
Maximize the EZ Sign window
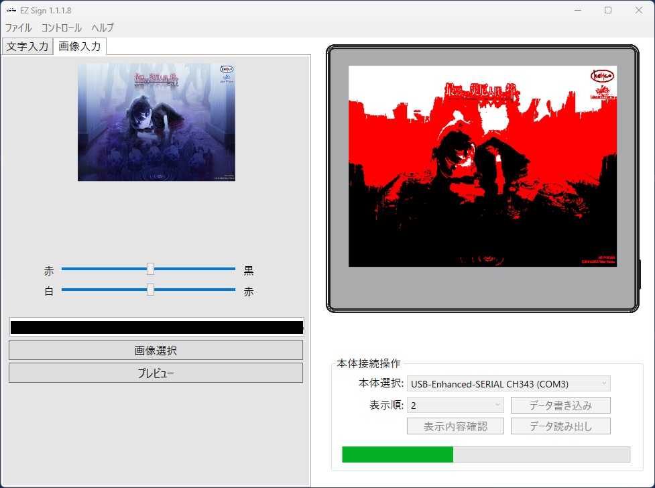click(608, 11)
